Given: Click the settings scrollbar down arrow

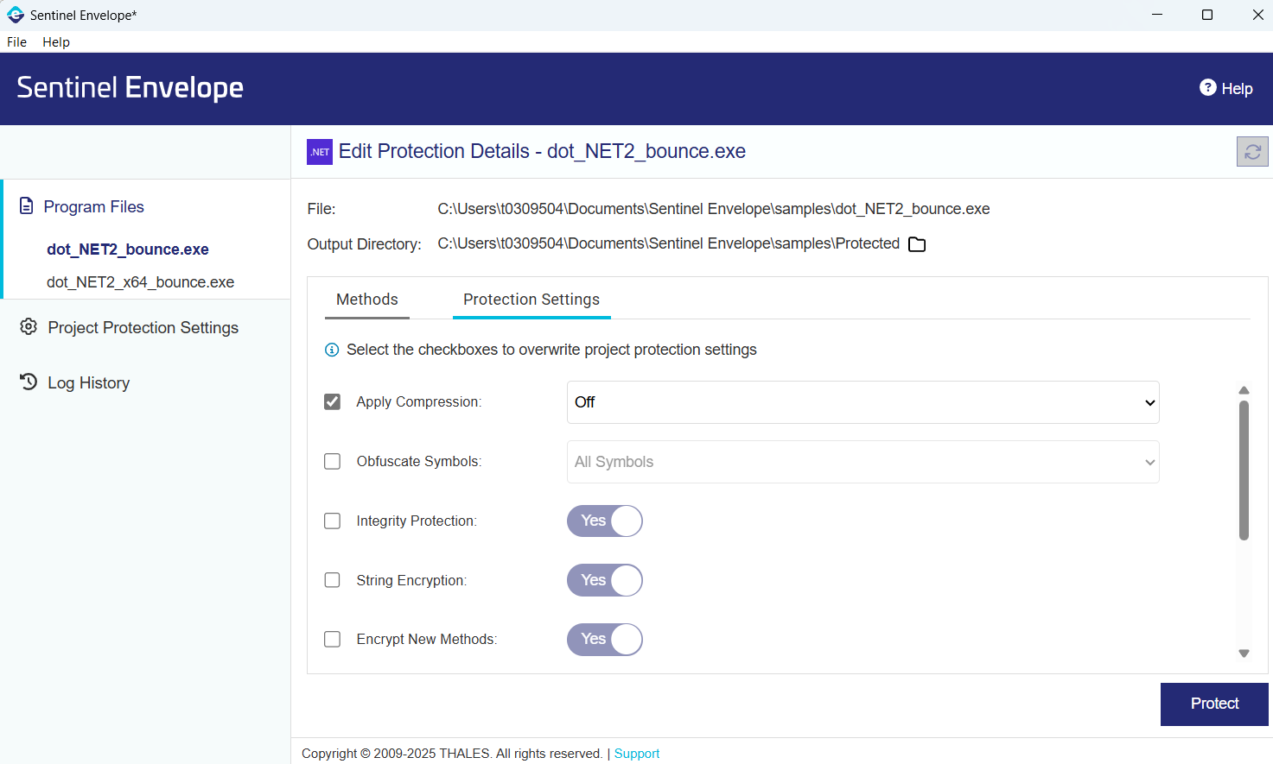Looking at the screenshot, I should [x=1244, y=654].
